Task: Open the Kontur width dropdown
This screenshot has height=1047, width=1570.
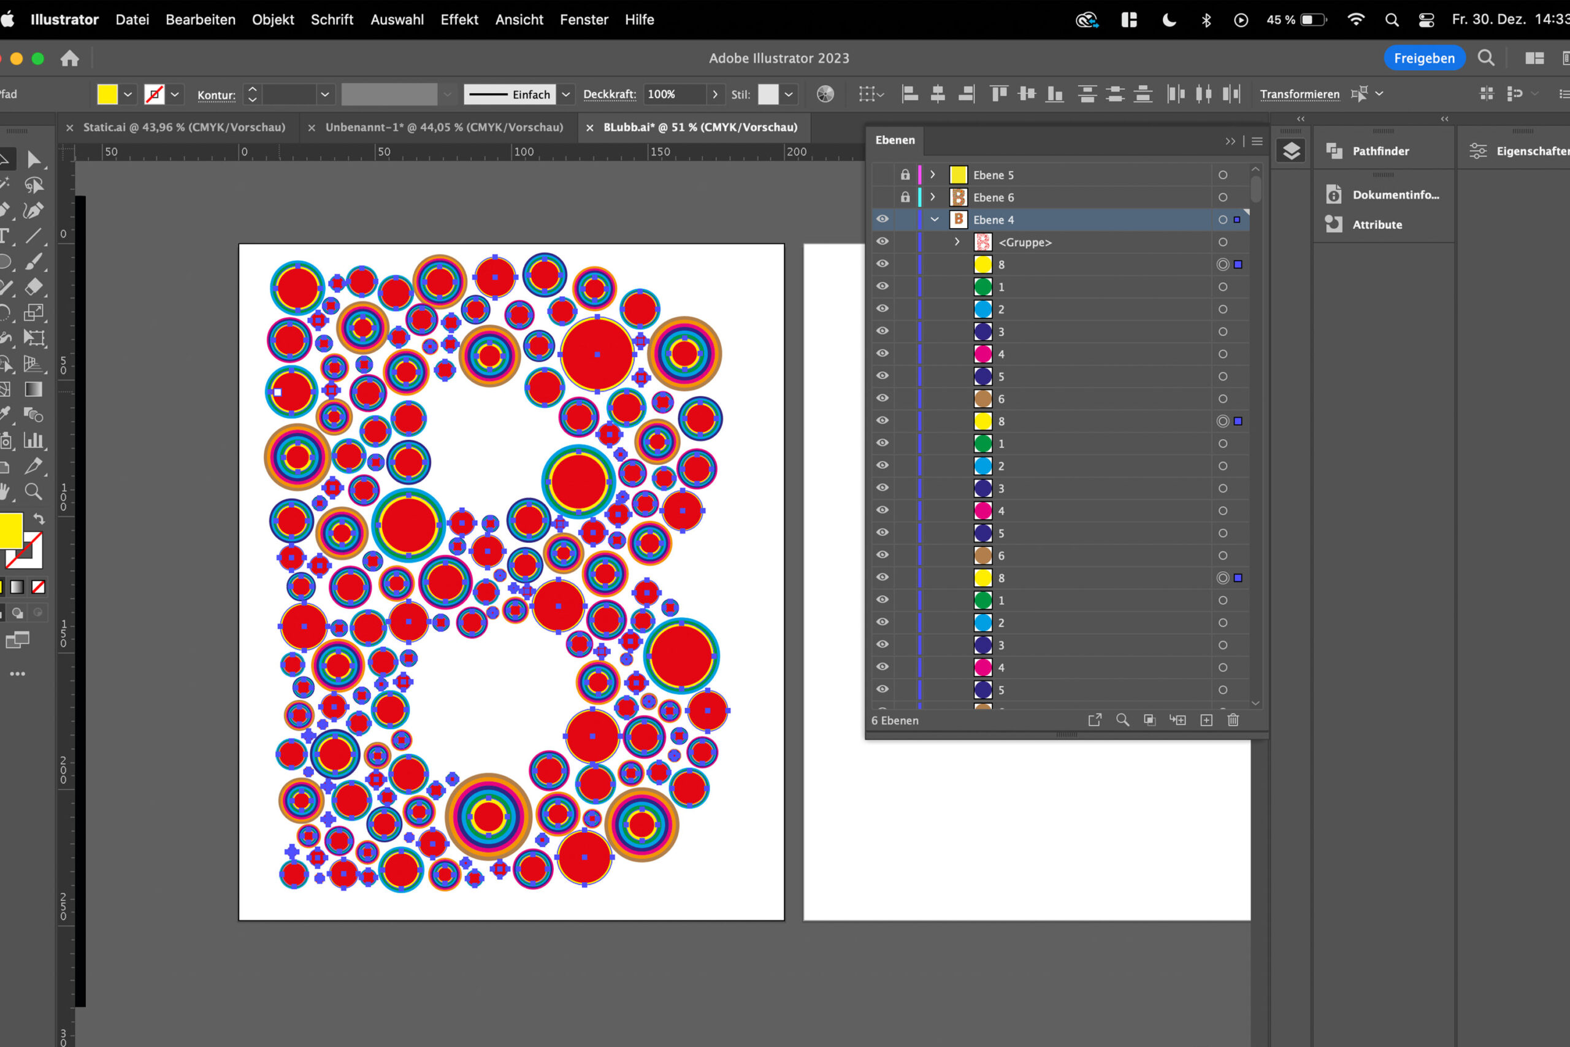Action: point(324,94)
